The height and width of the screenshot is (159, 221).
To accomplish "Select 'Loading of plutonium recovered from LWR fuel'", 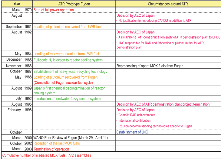I will (x=68, y=27).
